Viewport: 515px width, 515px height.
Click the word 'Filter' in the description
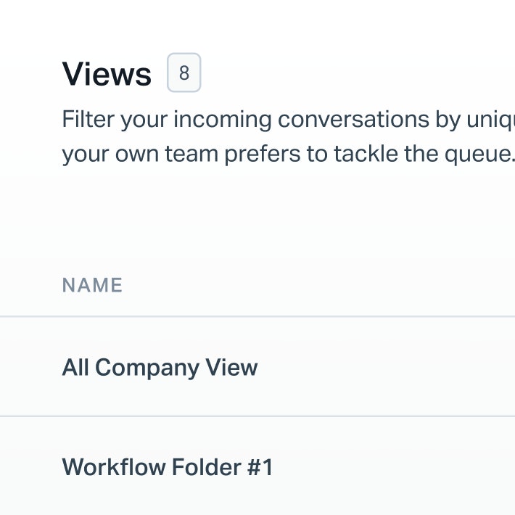tap(88, 119)
